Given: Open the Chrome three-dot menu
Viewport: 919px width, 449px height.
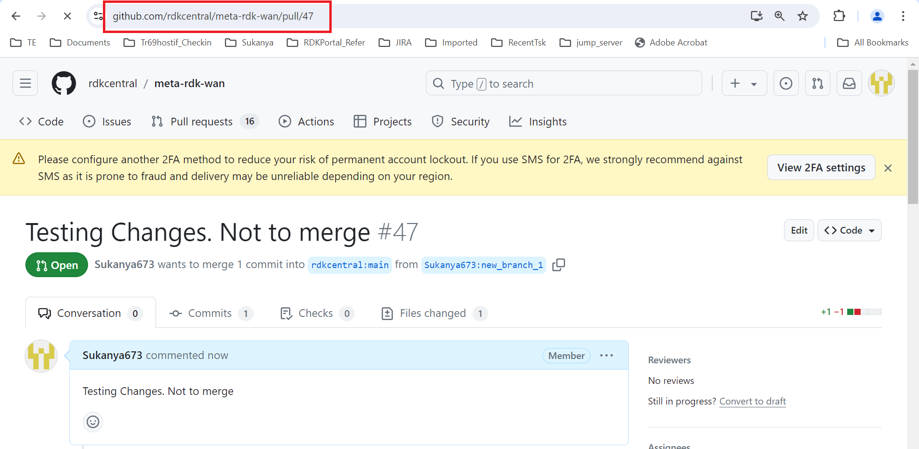Looking at the screenshot, I should point(903,16).
